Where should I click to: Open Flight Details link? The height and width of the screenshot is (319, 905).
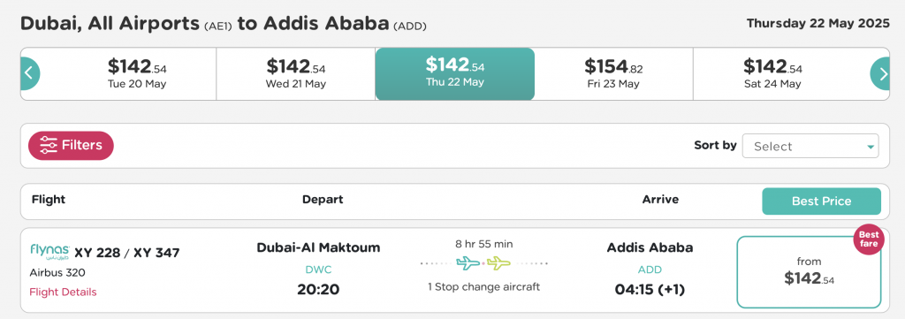(x=63, y=292)
